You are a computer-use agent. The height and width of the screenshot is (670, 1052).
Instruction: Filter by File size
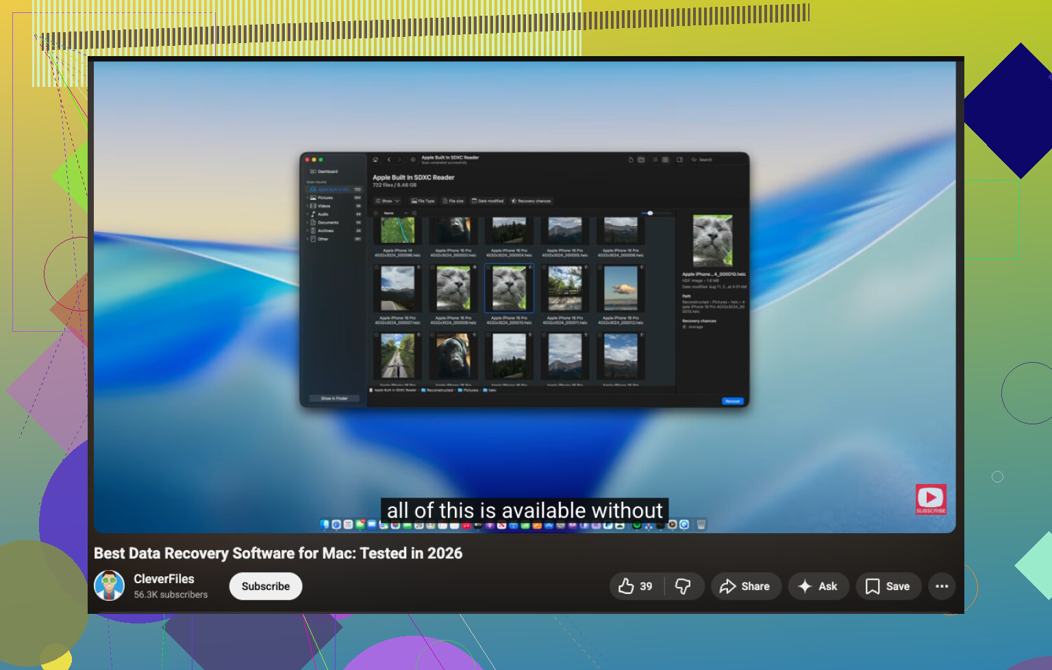[453, 201]
